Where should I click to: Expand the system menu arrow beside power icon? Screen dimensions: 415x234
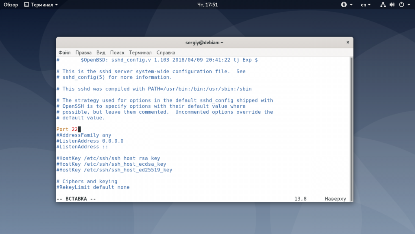point(409,5)
